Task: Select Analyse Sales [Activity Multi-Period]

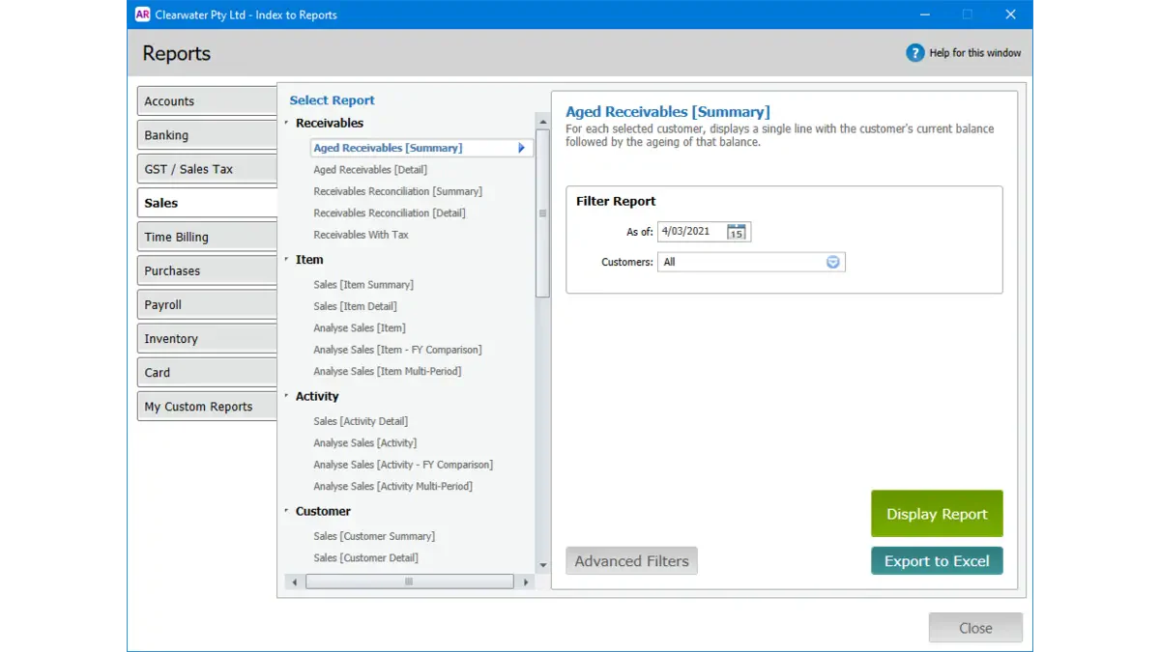Action: (393, 486)
